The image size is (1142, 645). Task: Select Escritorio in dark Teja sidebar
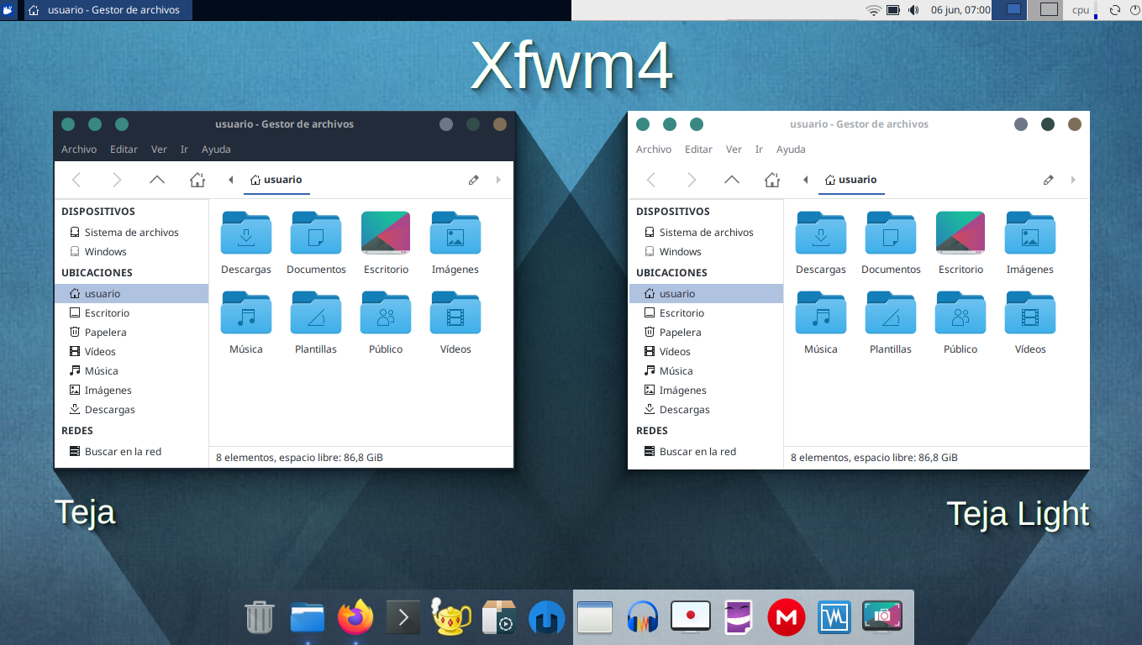(x=131, y=313)
